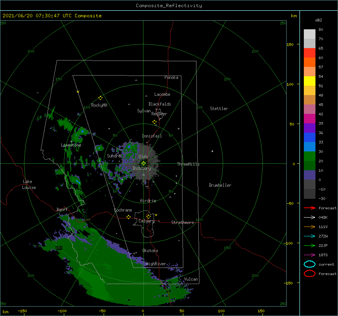Click the red forecast arrow in legend

[309, 208]
